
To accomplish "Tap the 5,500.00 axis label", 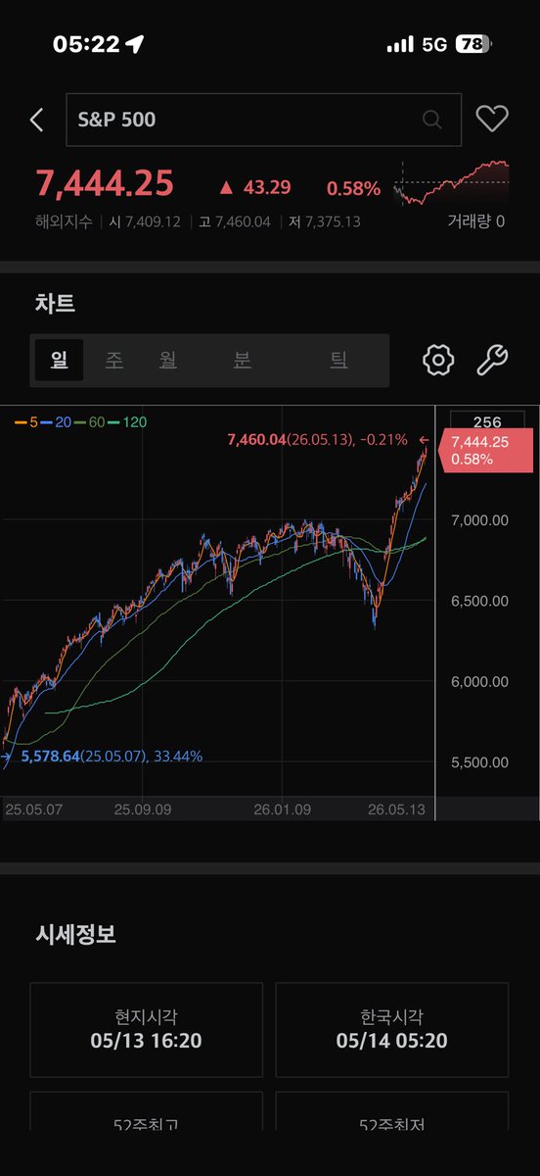I will (479, 762).
